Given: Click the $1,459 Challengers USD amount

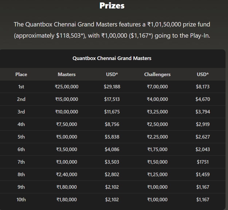Looking at the screenshot, I should coord(203,175).
